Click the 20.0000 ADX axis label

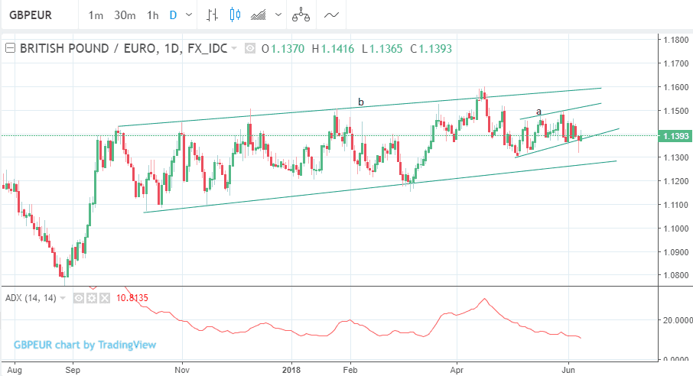pos(678,320)
